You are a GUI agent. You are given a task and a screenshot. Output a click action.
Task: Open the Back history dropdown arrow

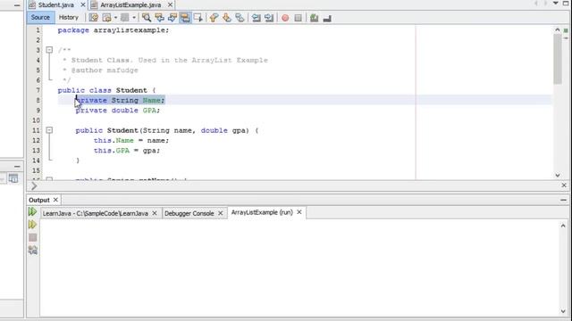click(x=115, y=18)
